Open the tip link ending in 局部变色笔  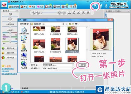(9, 74)
